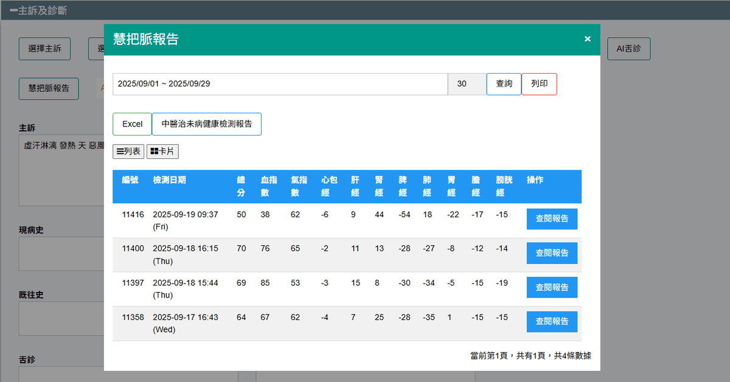Screen dimensions: 730x382
Task: Switch to 卡片 card view
Action: click(x=162, y=151)
